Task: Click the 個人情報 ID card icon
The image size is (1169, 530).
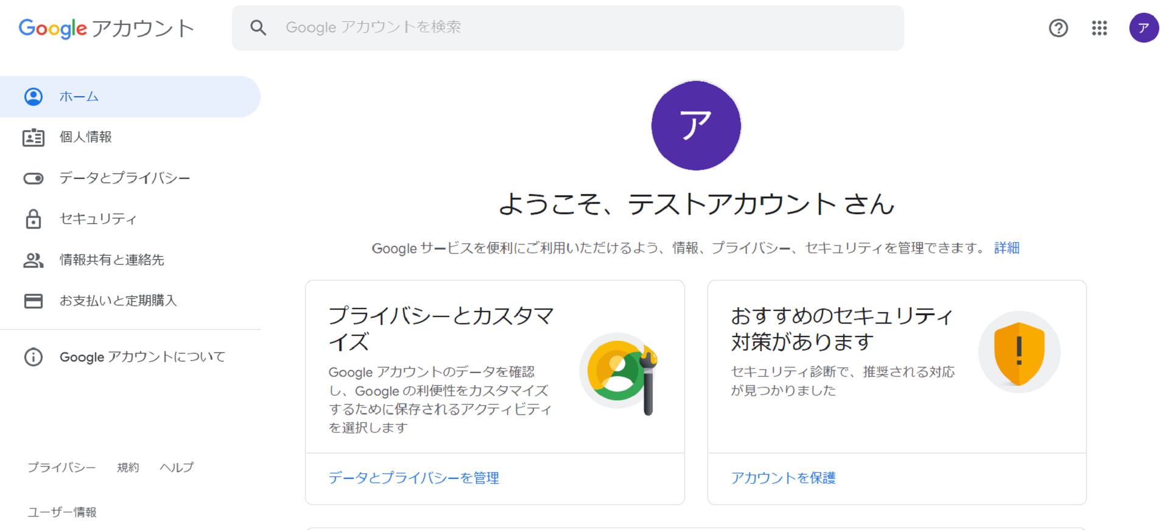Action: [33, 138]
